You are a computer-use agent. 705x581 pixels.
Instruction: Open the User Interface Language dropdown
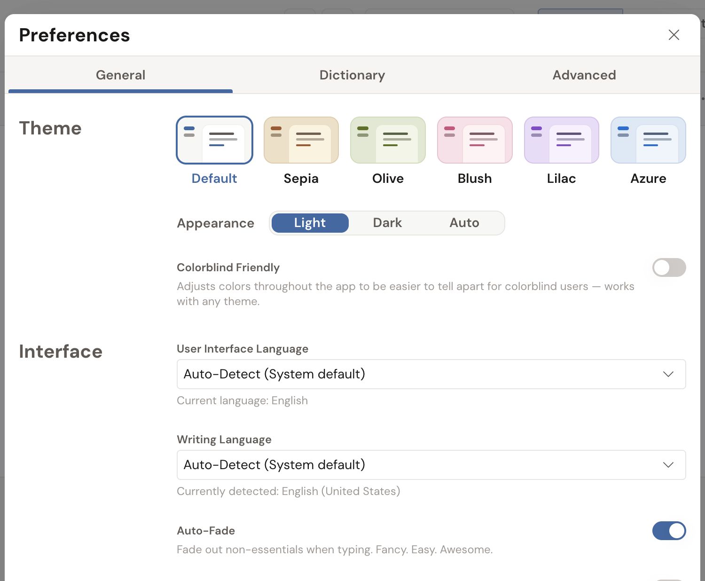coord(431,374)
